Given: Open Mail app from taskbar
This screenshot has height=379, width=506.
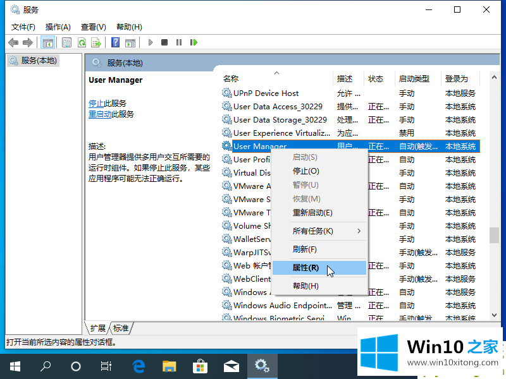Looking at the screenshot, I should (x=231, y=366).
